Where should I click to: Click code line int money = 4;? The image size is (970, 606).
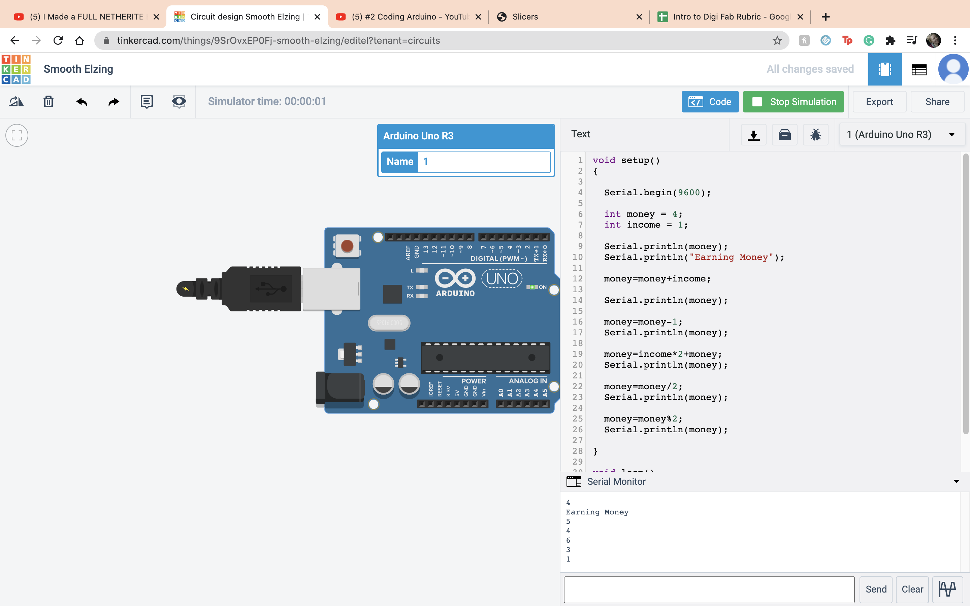point(643,214)
